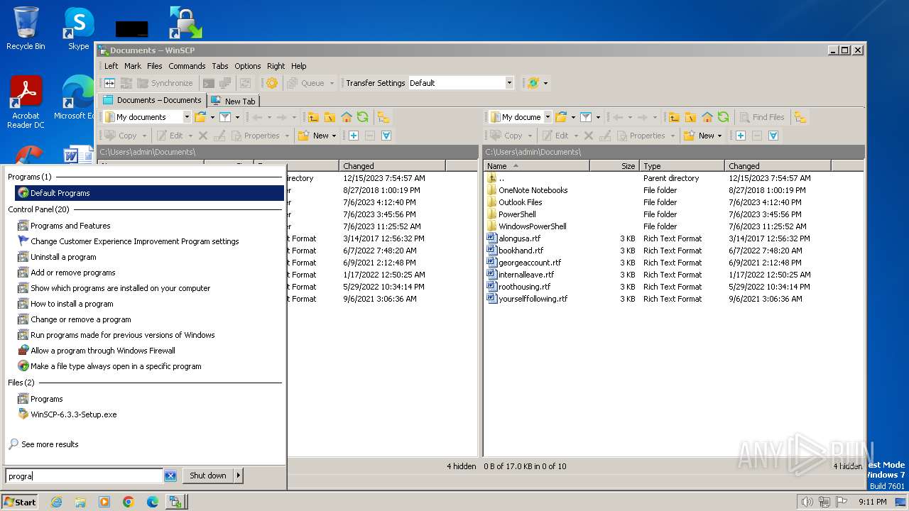Expand the left panel New dropdown
The height and width of the screenshot is (511, 909).
pyautogui.click(x=334, y=136)
